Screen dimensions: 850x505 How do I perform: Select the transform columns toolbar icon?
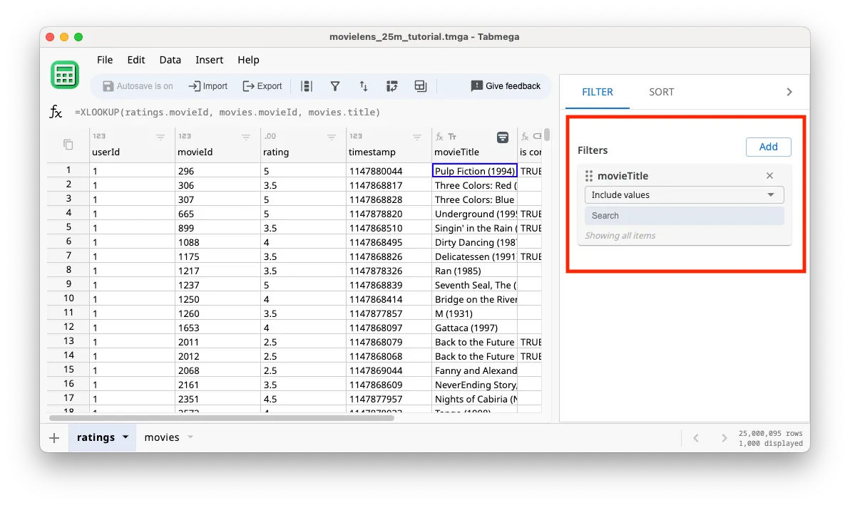tap(391, 85)
